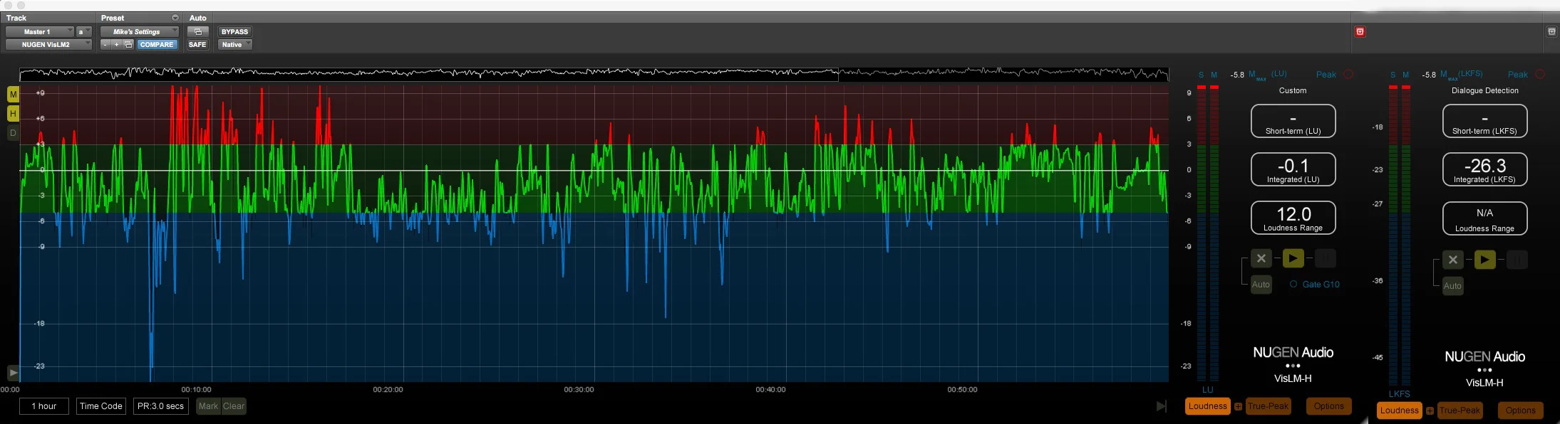Open the Native format dropdown
Screen dimensions: 1560x424
pyautogui.click(x=235, y=45)
